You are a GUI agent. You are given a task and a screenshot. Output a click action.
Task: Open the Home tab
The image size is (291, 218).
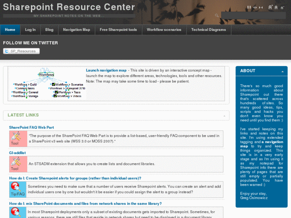[10, 30]
